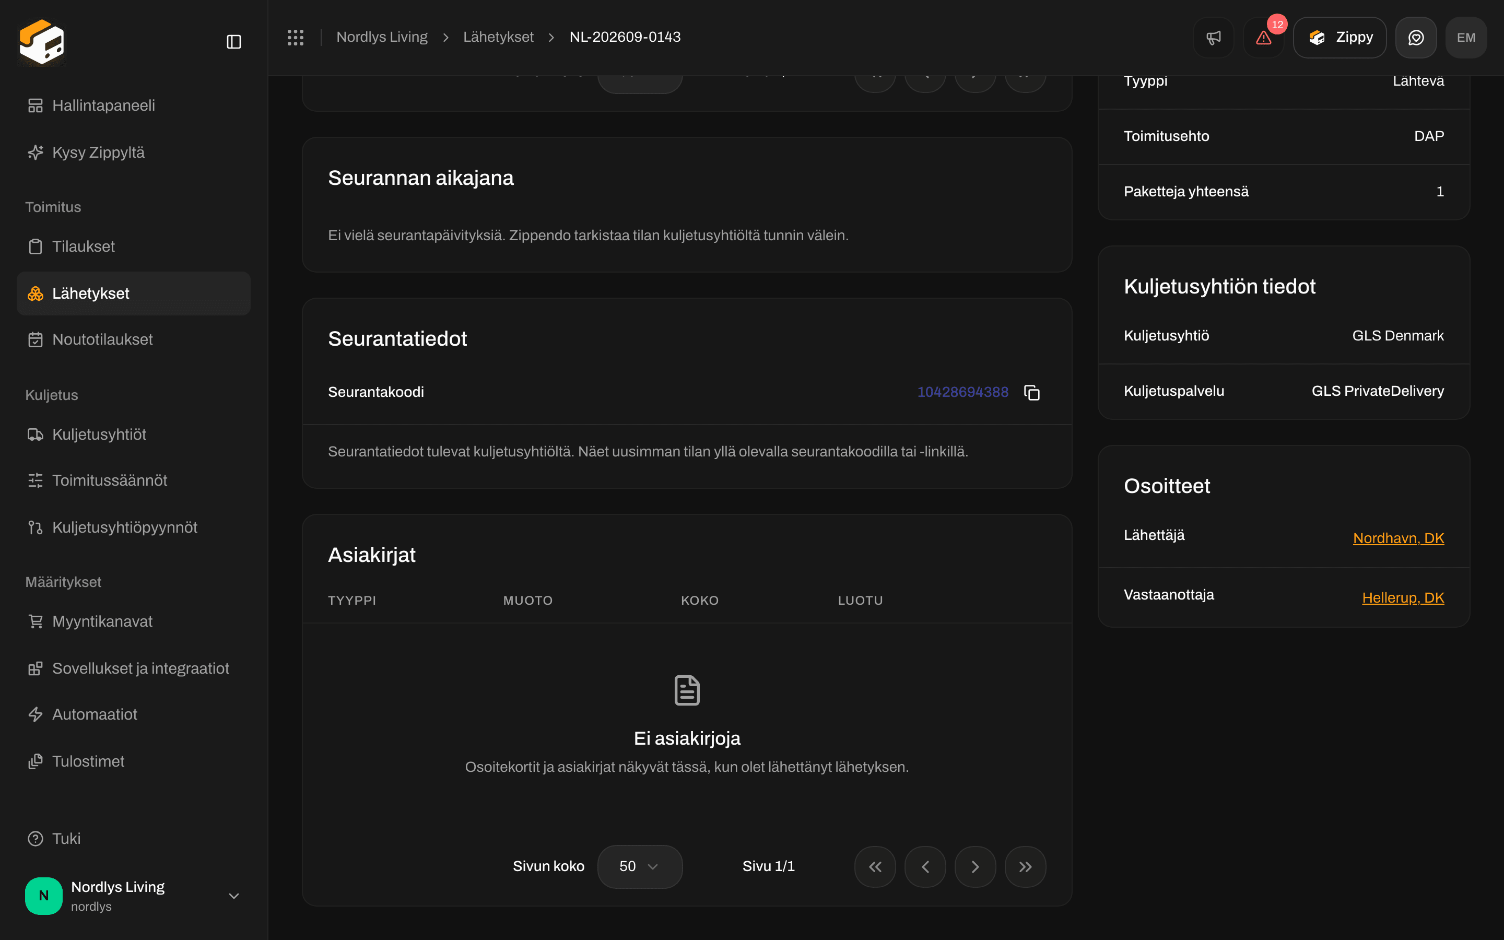Open the apps grid menu icon

click(295, 37)
